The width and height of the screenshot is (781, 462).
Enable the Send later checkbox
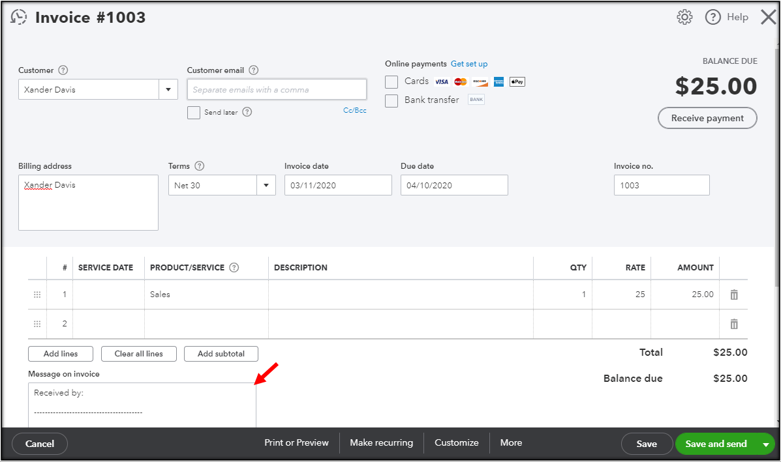194,112
